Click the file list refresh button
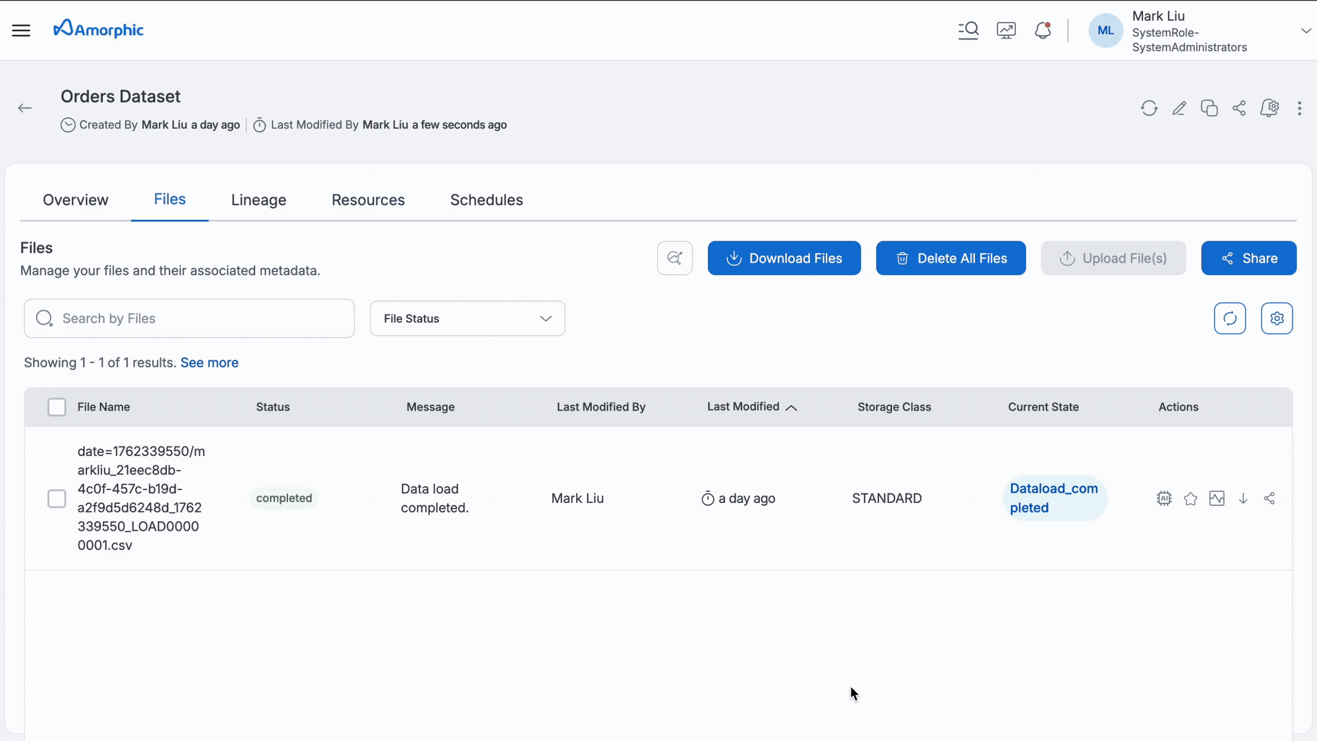The height and width of the screenshot is (741, 1317). click(1230, 319)
